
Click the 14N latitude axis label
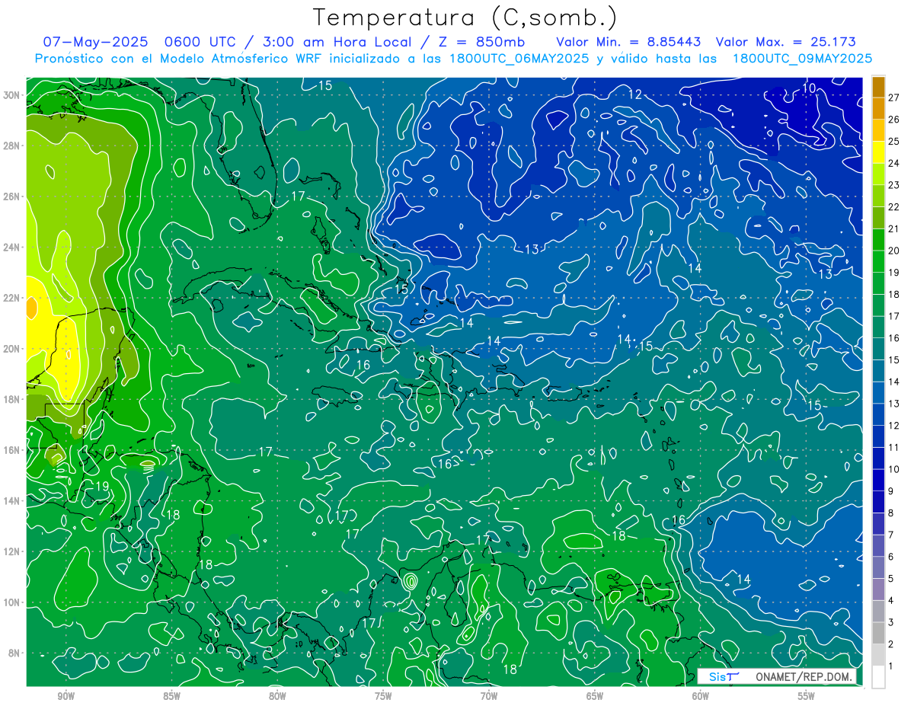tap(12, 501)
